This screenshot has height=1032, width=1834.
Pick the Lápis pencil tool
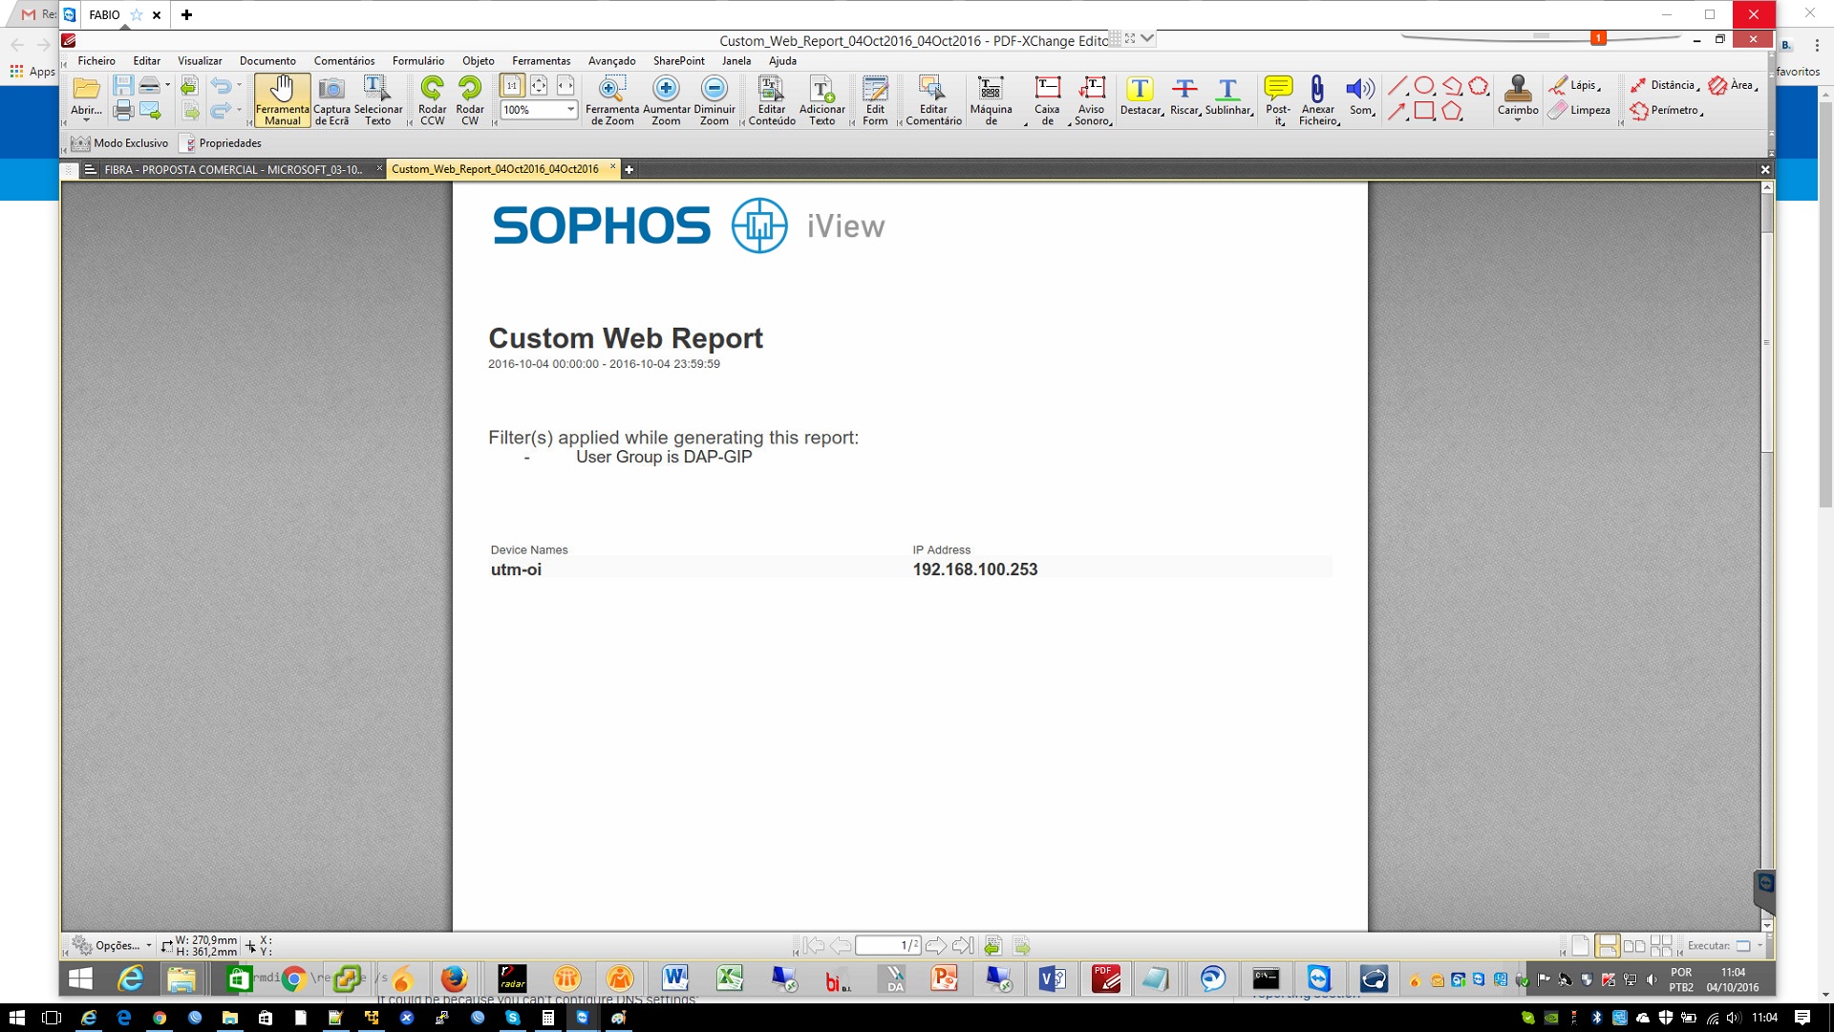tap(1574, 85)
